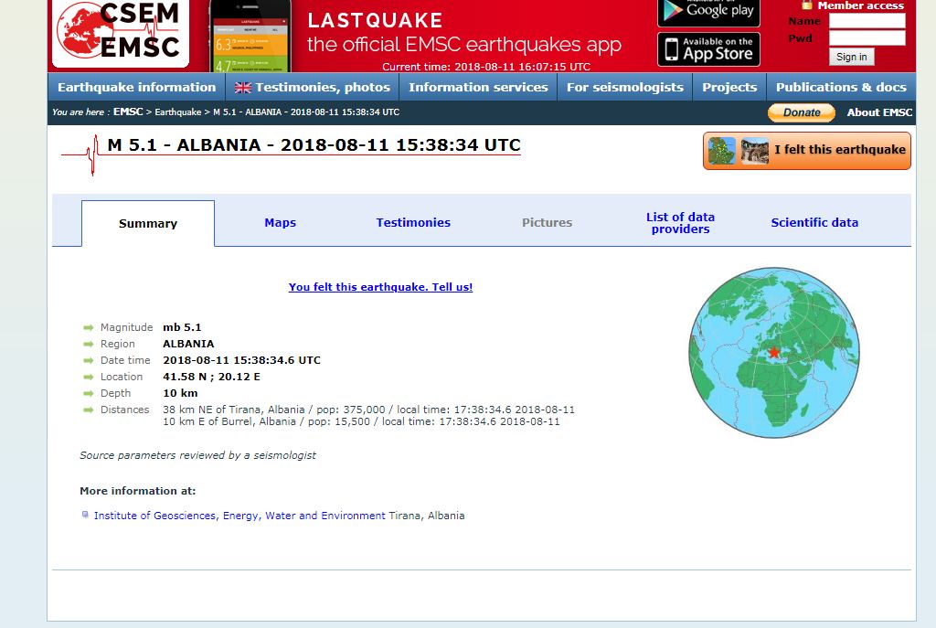Click the 10 km E of Burrel line
This screenshot has width=936, height=628.
point(361,421)
